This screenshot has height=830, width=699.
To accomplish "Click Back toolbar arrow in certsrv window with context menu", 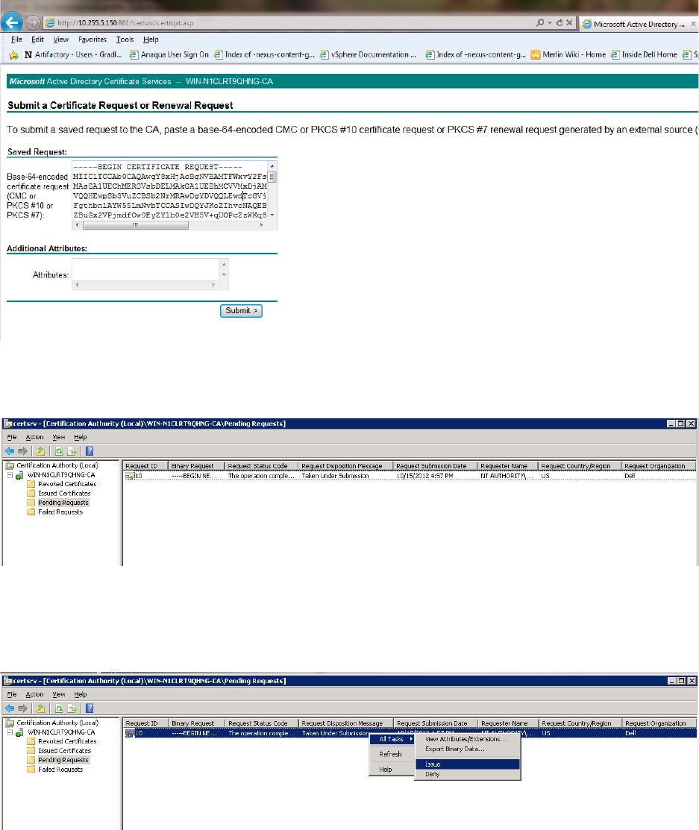I will point(10,708).
